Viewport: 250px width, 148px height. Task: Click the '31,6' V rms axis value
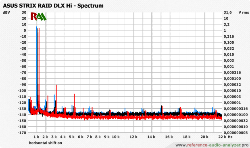coord(228,12)
